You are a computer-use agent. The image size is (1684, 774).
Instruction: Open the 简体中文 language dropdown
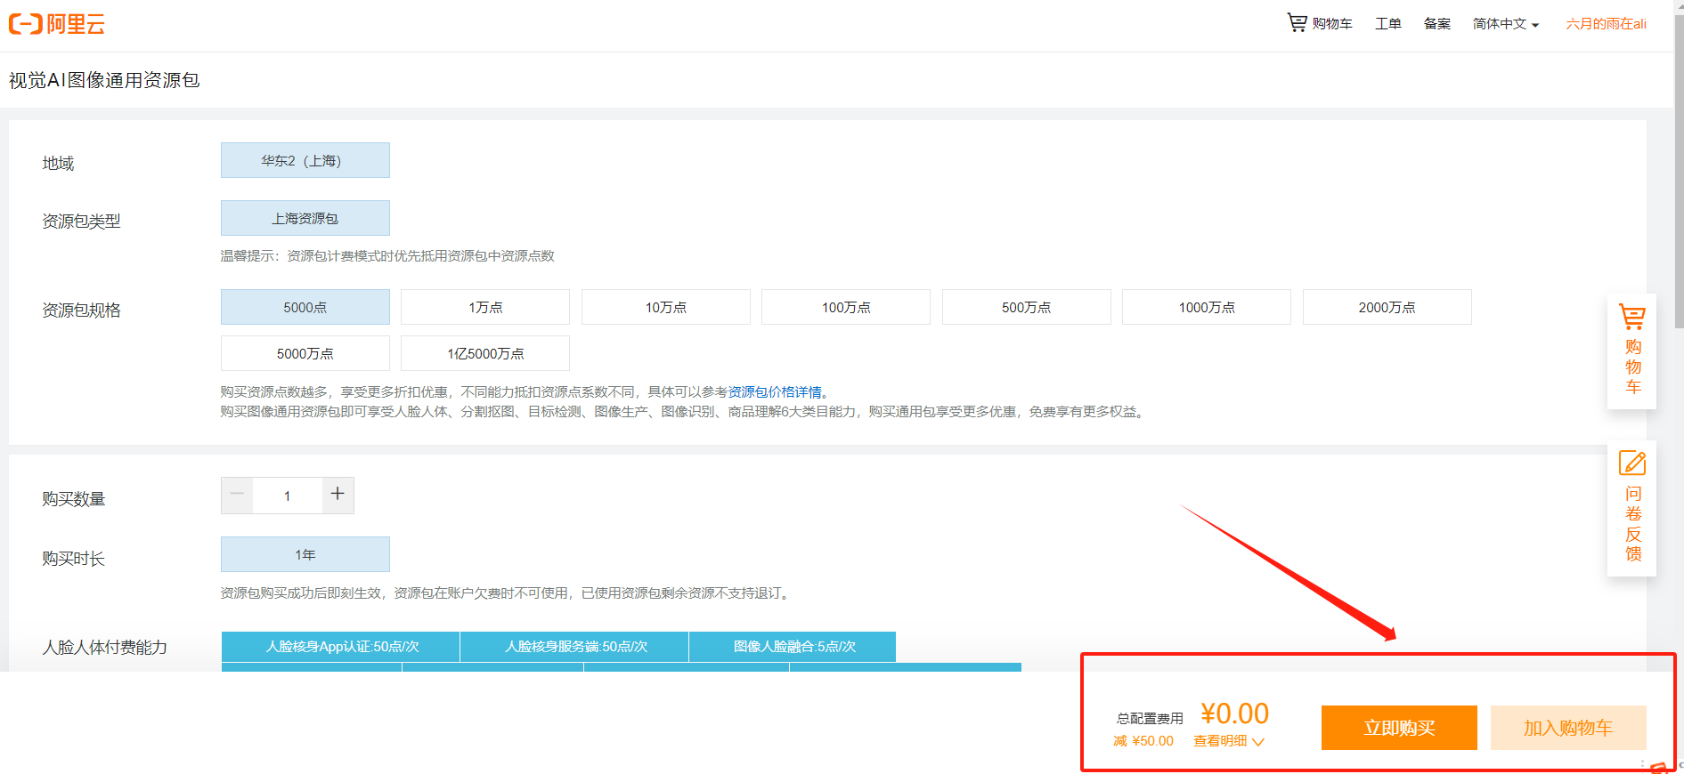pos(1506,24)
